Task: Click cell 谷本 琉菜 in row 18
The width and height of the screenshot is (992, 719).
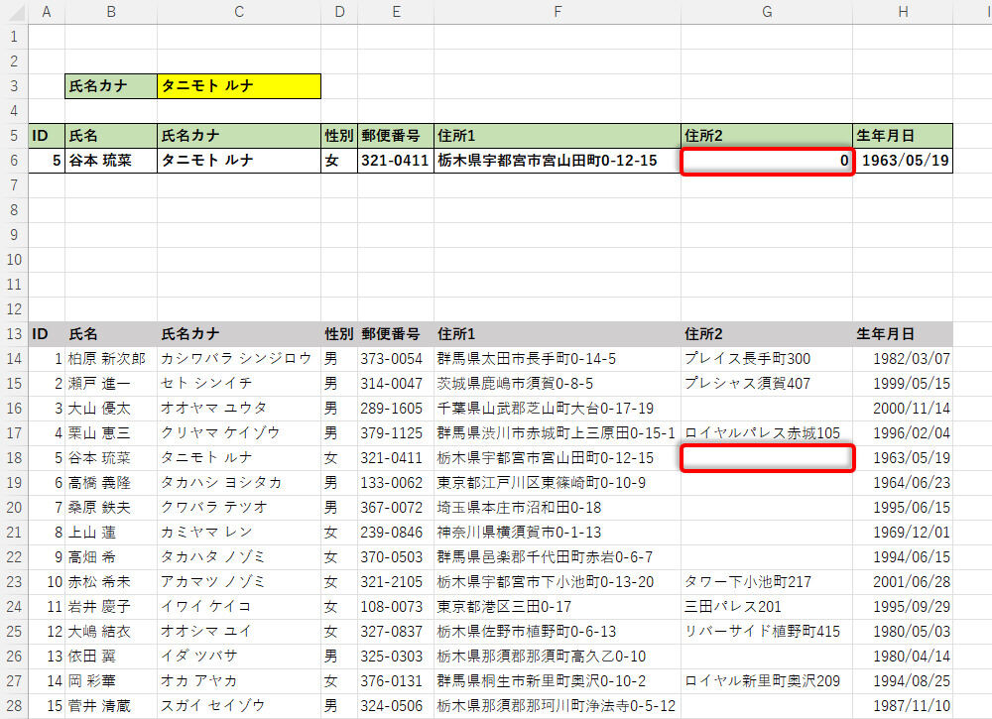Action: (x=111, y=458)
